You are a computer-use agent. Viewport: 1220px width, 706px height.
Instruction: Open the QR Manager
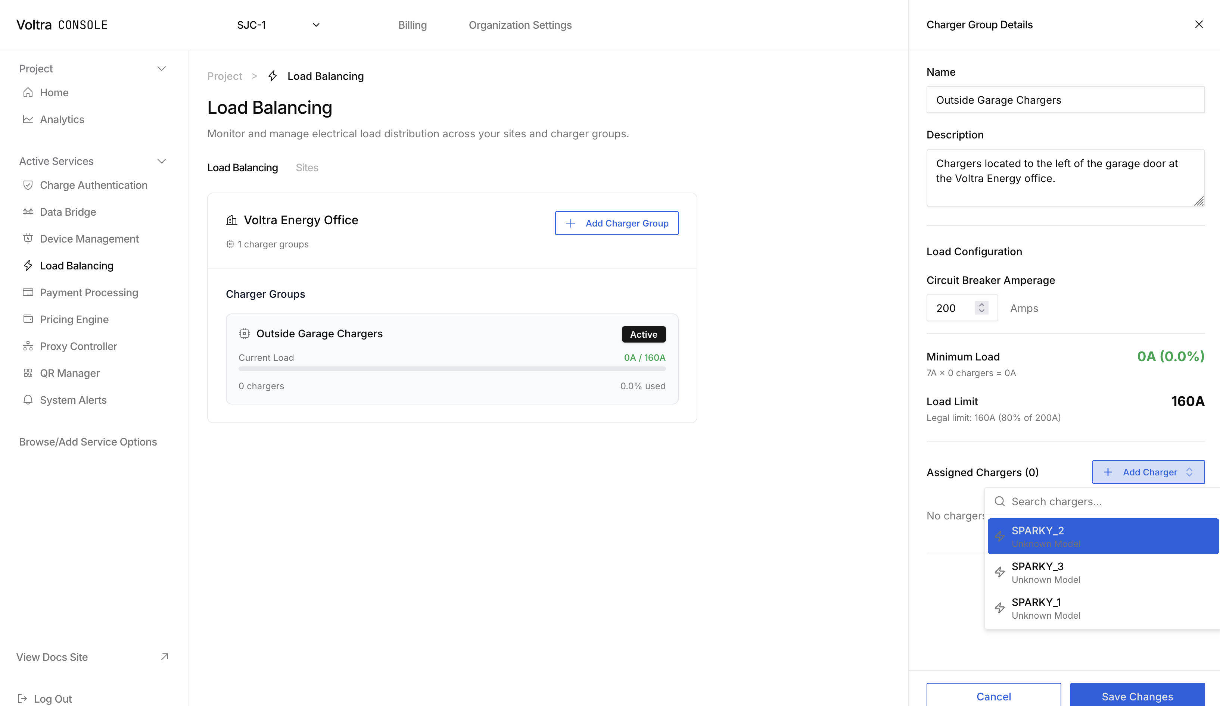coord(71,373)
